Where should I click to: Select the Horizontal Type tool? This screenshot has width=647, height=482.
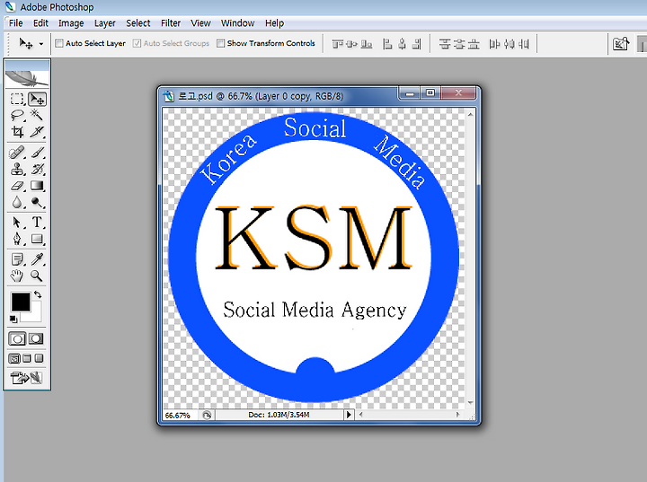(37, 223)
